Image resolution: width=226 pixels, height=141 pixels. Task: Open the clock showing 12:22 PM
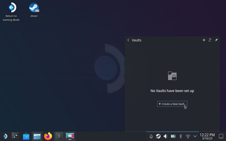(207, 136)
